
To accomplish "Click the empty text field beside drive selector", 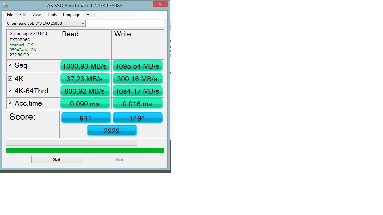I will (x=126, y=23).
